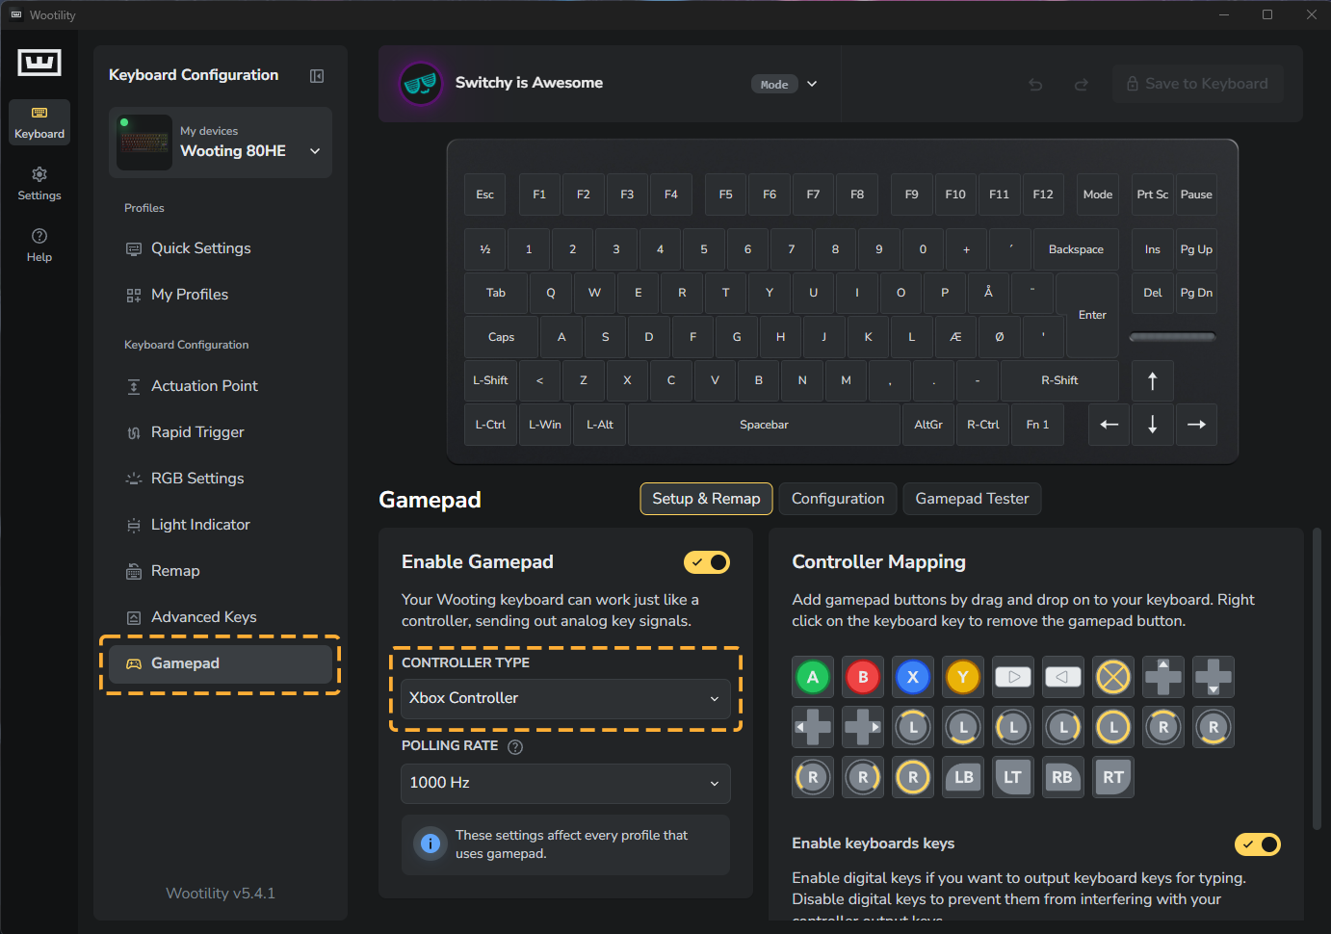Select the D-pad down icon

(x=1214, y=677)
